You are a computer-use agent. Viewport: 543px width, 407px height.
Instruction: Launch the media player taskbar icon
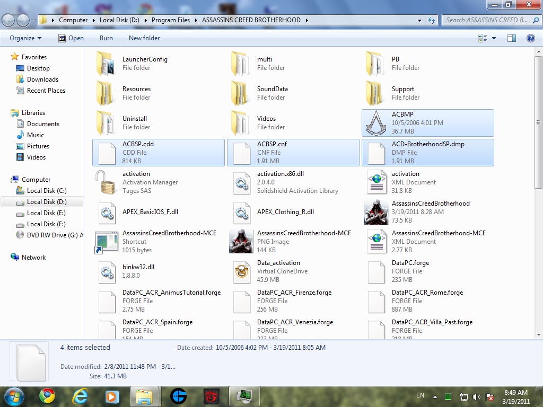(112, 396)
